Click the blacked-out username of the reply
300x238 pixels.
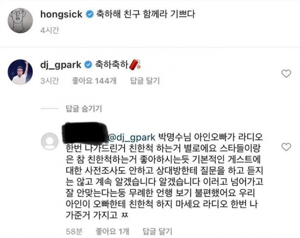[85, 133]
